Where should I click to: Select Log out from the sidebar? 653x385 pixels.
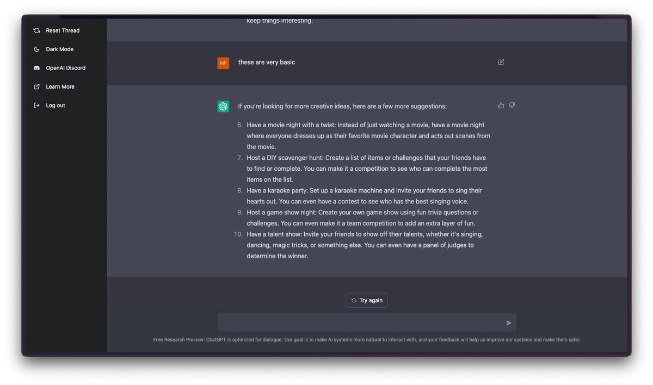[55, 105]
